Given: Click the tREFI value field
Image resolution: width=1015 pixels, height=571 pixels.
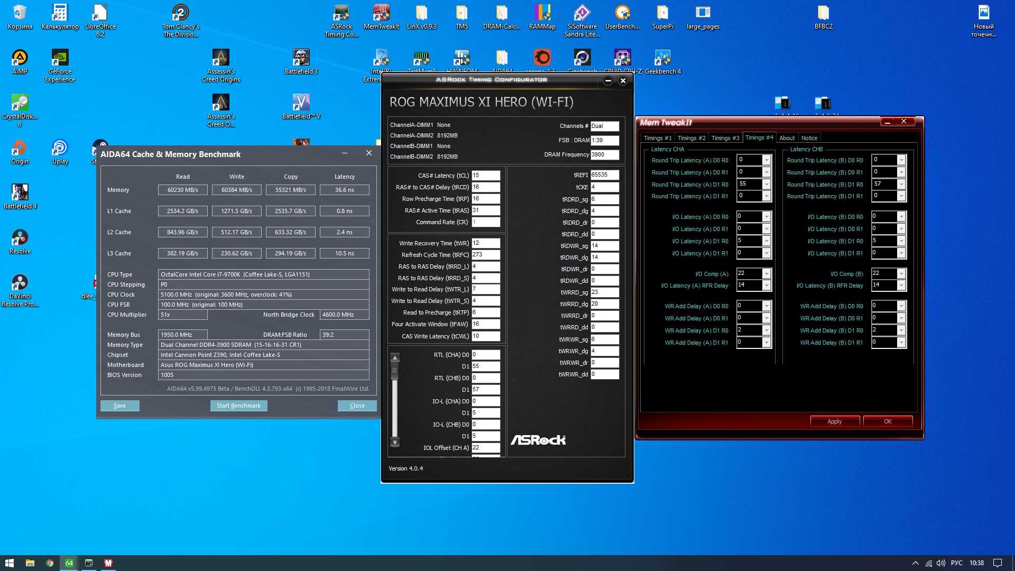Looking at the screenshot, I should (x=604, y=175).
